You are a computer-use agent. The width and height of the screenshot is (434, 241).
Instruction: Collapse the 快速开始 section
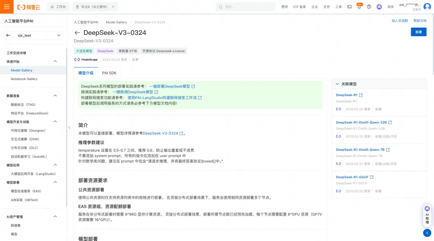55,61
